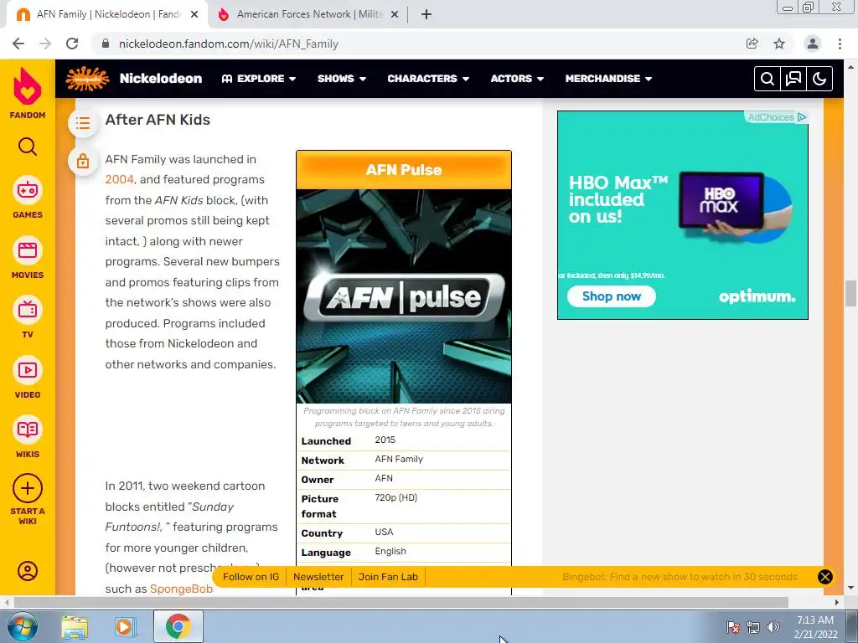Viewport: 858px width, 643px height.
Task: Toggle dark theme with moon icon
Action: click(x=819, y=79)
